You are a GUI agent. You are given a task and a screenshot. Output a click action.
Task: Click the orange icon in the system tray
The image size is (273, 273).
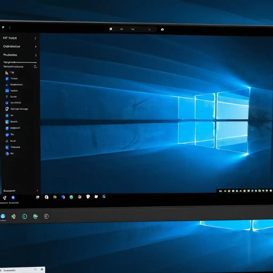(x=229, y=191)
